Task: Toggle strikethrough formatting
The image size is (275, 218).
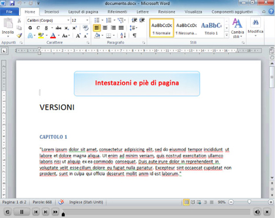Action: 58,28
